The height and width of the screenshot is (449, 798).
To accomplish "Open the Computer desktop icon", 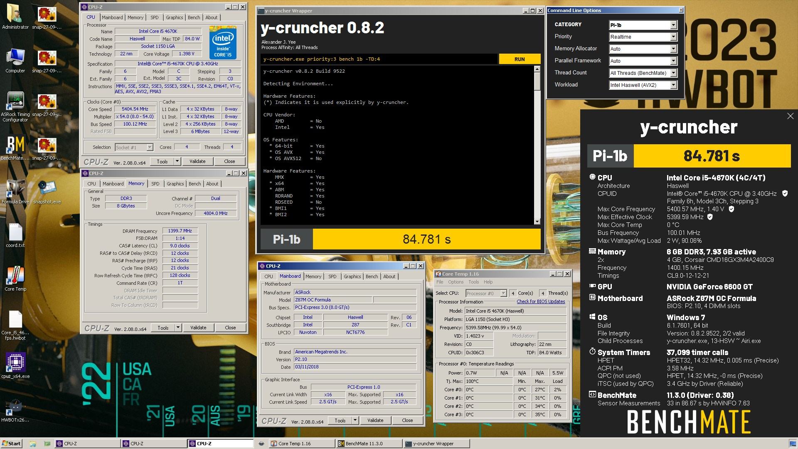I will point(15,60).
